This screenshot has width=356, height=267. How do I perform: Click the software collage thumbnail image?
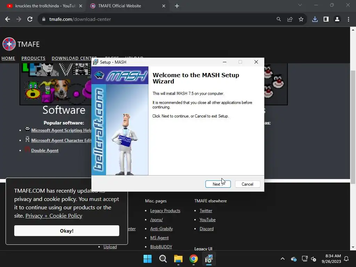(56, 84)
